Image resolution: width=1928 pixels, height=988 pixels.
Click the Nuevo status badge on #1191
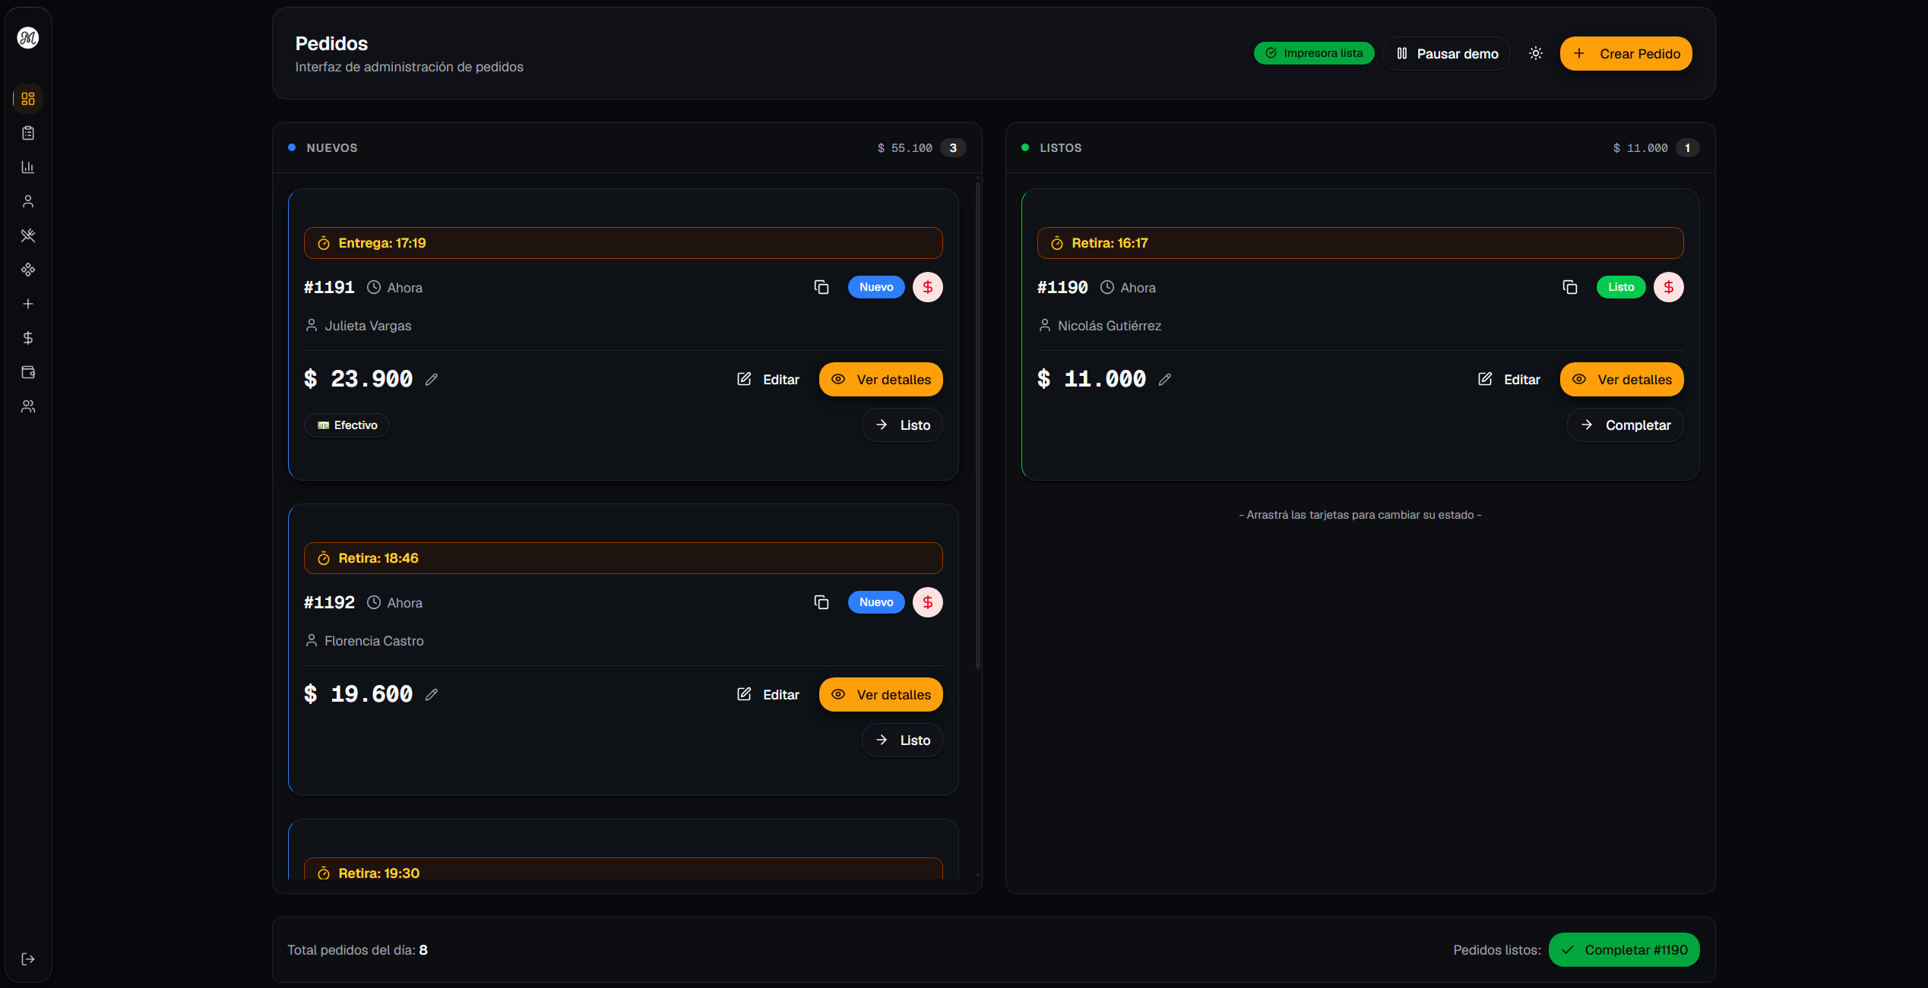click(x=876, y=287)
